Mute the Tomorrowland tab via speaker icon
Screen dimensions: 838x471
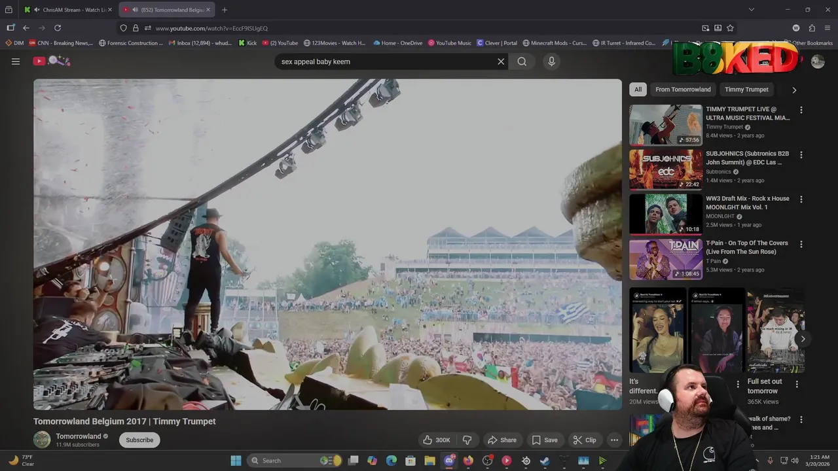click(x=135, y=10)
